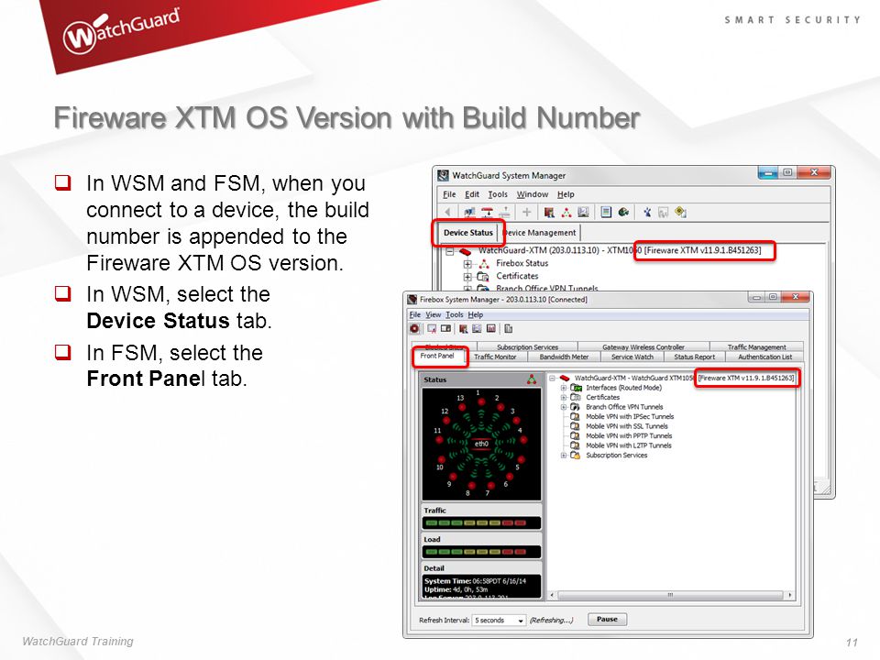The image size is (880, 660).
Task: Open the Service Watch tab
Action: tap(632, 357)
